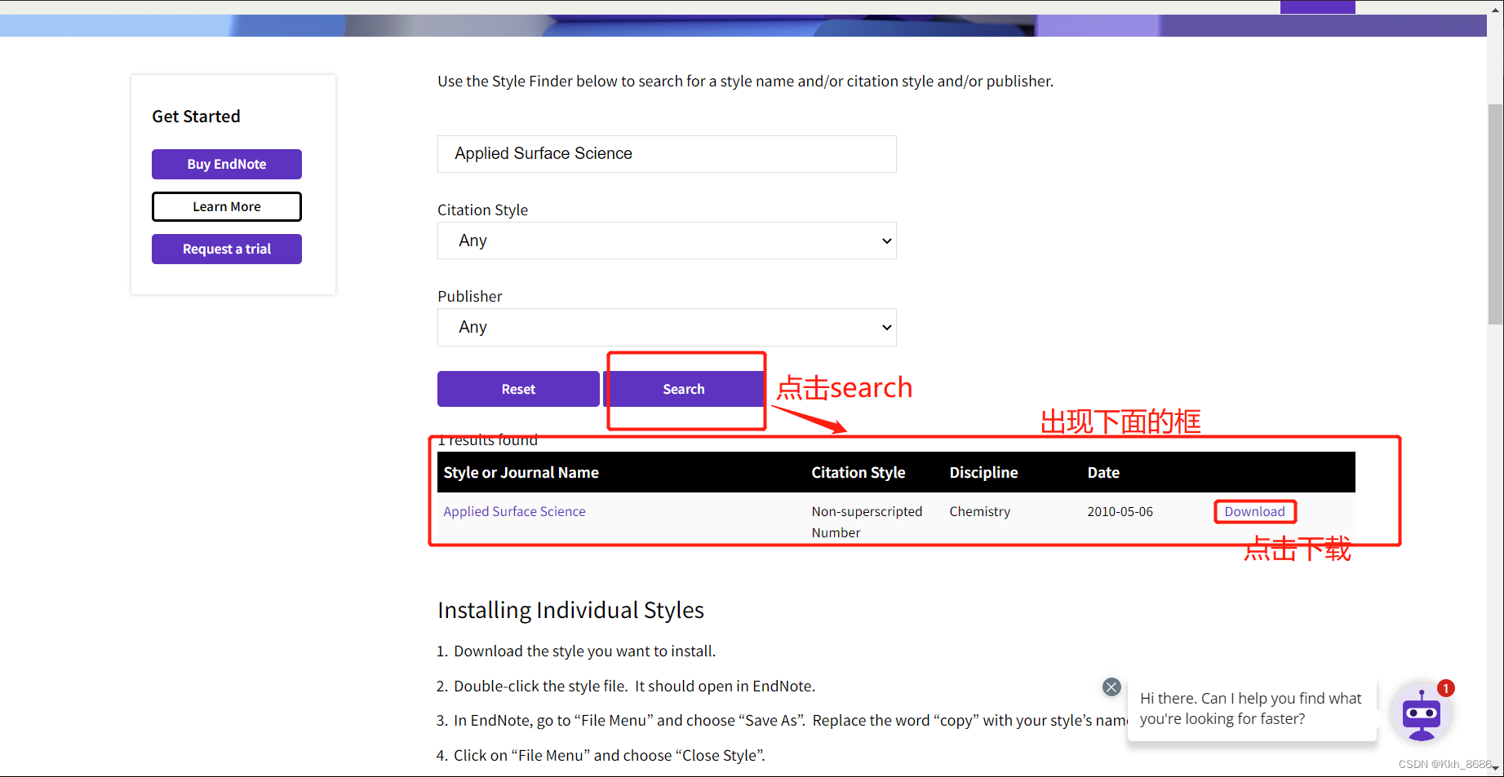Image resolution: width=1504 pixels, height=777 pixels.
Task: Click the Reset button
Action: (518, 389)
